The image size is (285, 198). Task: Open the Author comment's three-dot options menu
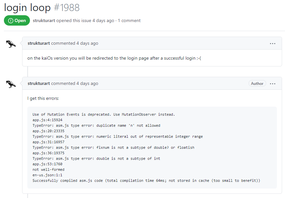click(x=272, y=84)
